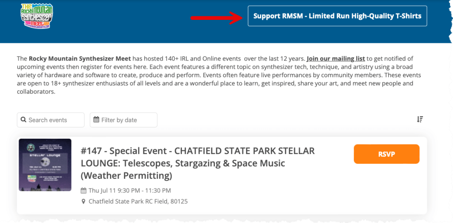
Task: Click the (Weather Permitting) line of the title
Action: (x=126, y=176)
